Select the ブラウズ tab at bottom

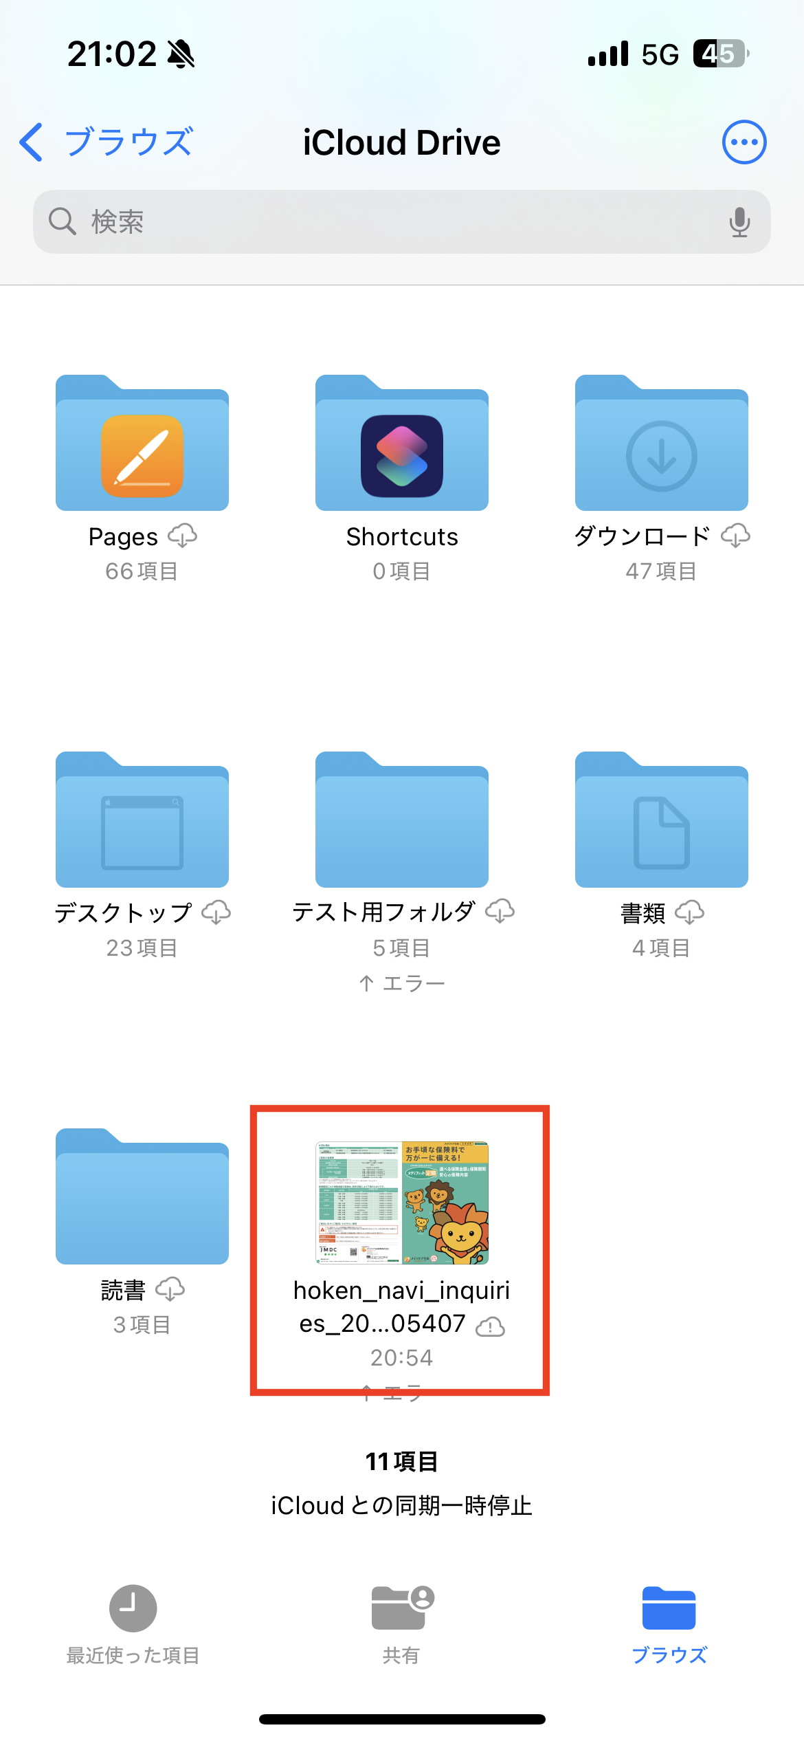(x=669, y=1625)
